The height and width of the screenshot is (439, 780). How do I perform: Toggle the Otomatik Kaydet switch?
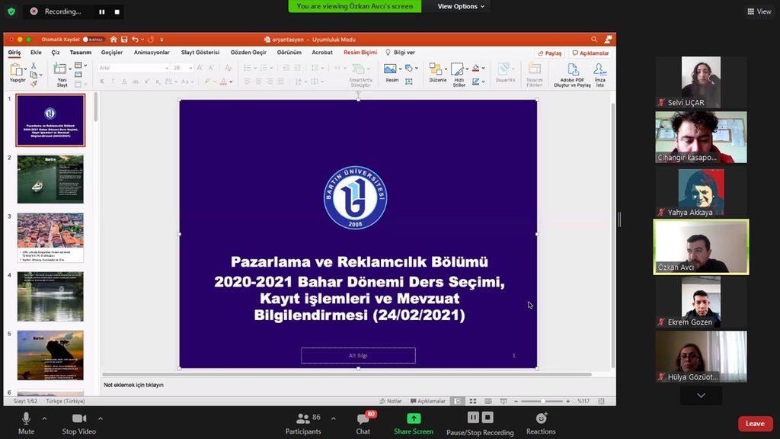click(94, 39)
